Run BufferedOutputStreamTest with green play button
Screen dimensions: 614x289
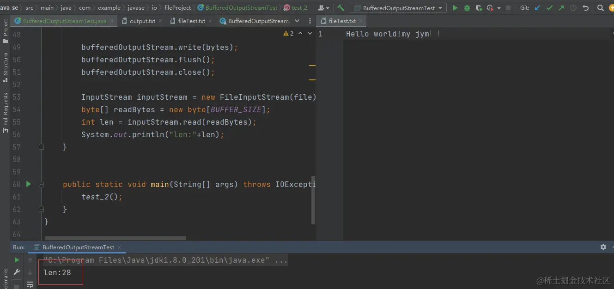pyautogui.click(x=455, y=8)
